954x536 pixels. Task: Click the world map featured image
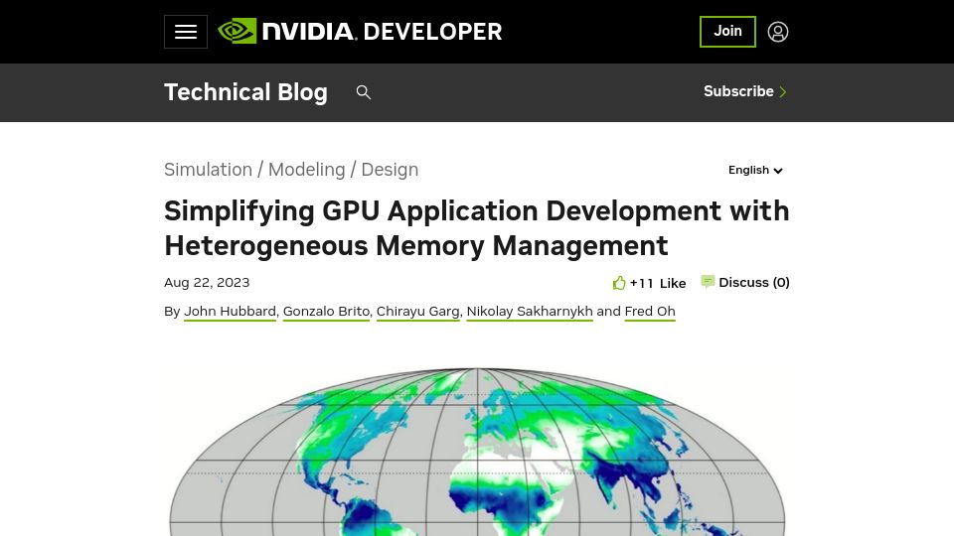pos(477,451)
